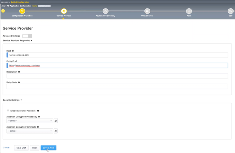The width and height of the screenshot is (235, 153).
Task: Open the Assertion Decryption Private Key dropdown
Action: coord(30,121)
